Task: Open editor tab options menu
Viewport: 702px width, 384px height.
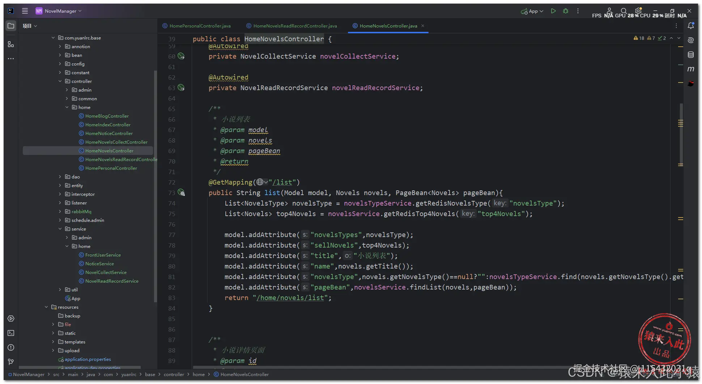Action: (x=676, y=26)
